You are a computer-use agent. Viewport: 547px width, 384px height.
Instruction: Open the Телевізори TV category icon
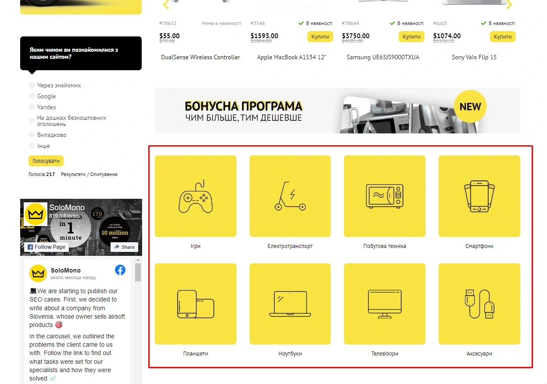[x=384, y=304]
